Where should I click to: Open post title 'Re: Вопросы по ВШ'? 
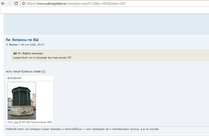point(22,40)
